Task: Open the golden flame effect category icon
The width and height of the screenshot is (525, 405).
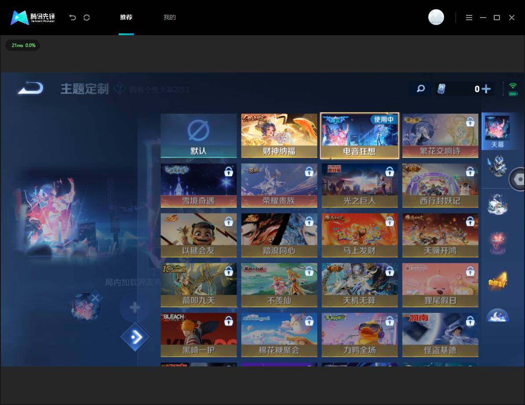Action: click(x=497, y=281)
